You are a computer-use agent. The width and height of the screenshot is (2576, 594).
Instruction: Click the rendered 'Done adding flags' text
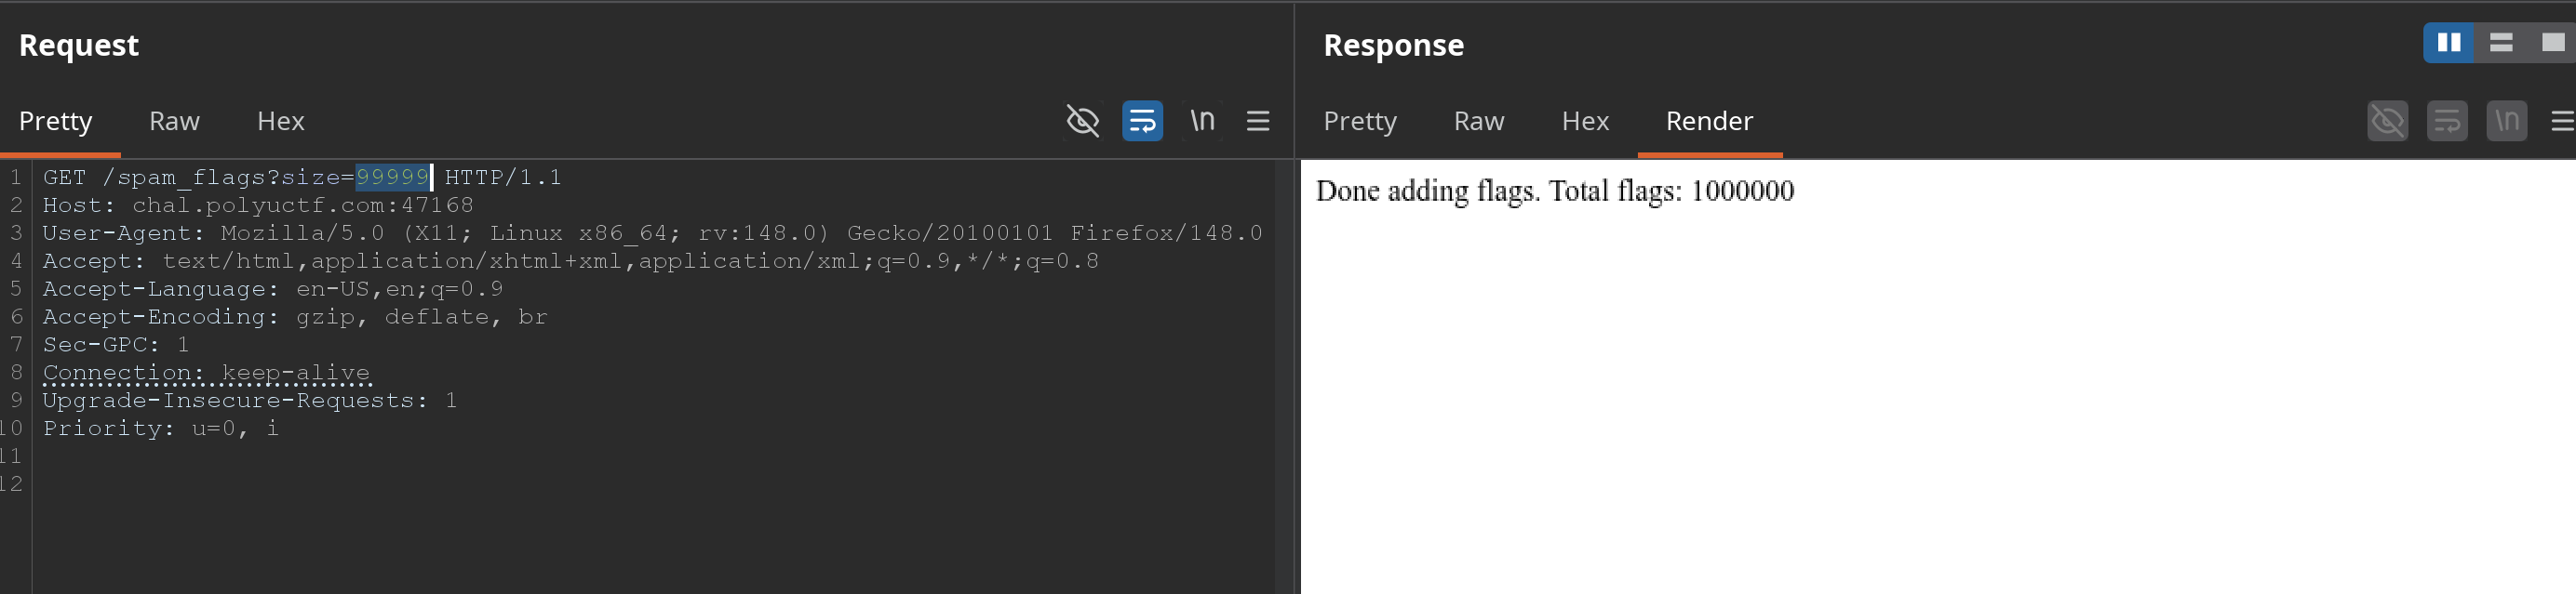(x=1555, y=191)
